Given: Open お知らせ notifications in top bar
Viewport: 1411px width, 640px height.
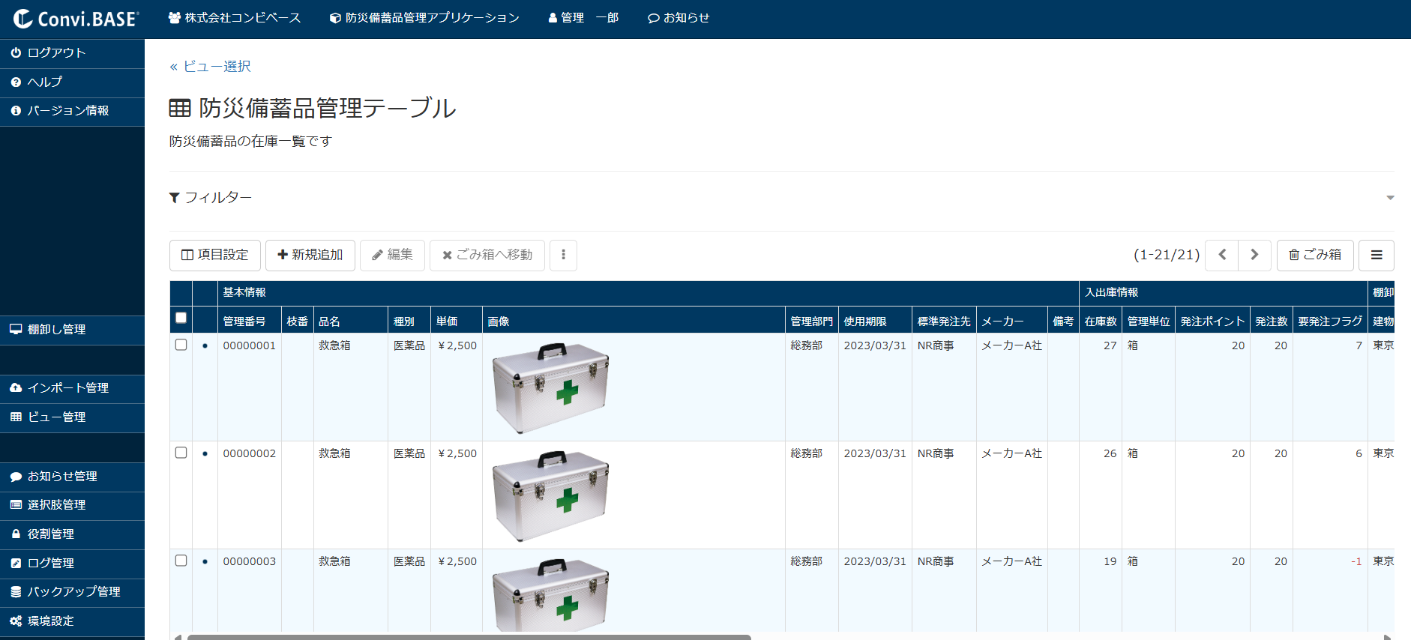Looking at the screenshot, I should point(679,18).
